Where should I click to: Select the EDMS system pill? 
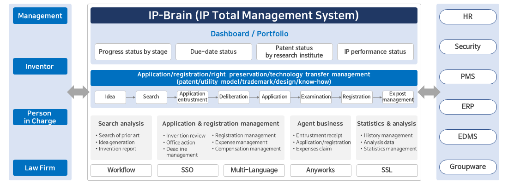tap(468, 137)
